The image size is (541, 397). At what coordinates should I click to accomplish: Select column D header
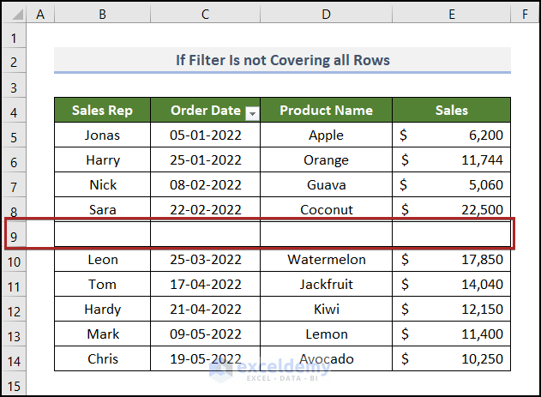point(326,14)
